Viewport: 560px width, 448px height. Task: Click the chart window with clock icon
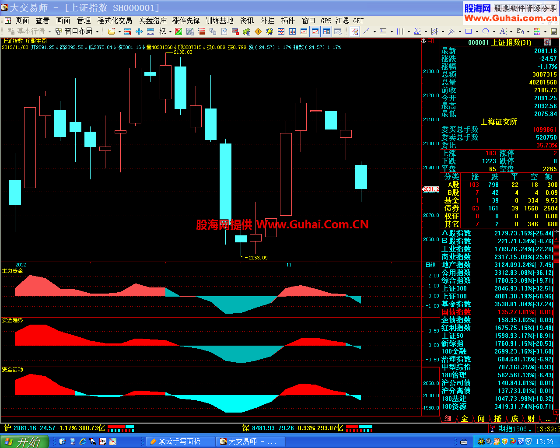(x=338, y=31)
